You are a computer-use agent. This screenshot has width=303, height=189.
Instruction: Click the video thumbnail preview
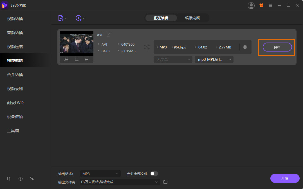(x=77, y=44)
